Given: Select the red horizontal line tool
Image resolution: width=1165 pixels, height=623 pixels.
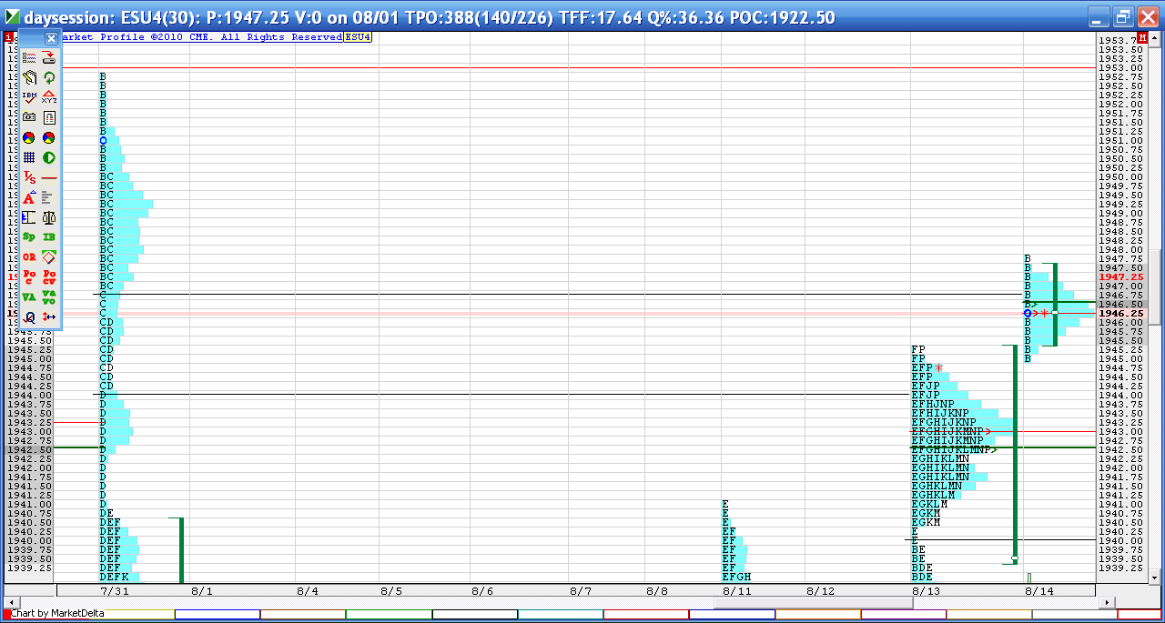Looking at the screenshot, I should click(x=49, y=177).
